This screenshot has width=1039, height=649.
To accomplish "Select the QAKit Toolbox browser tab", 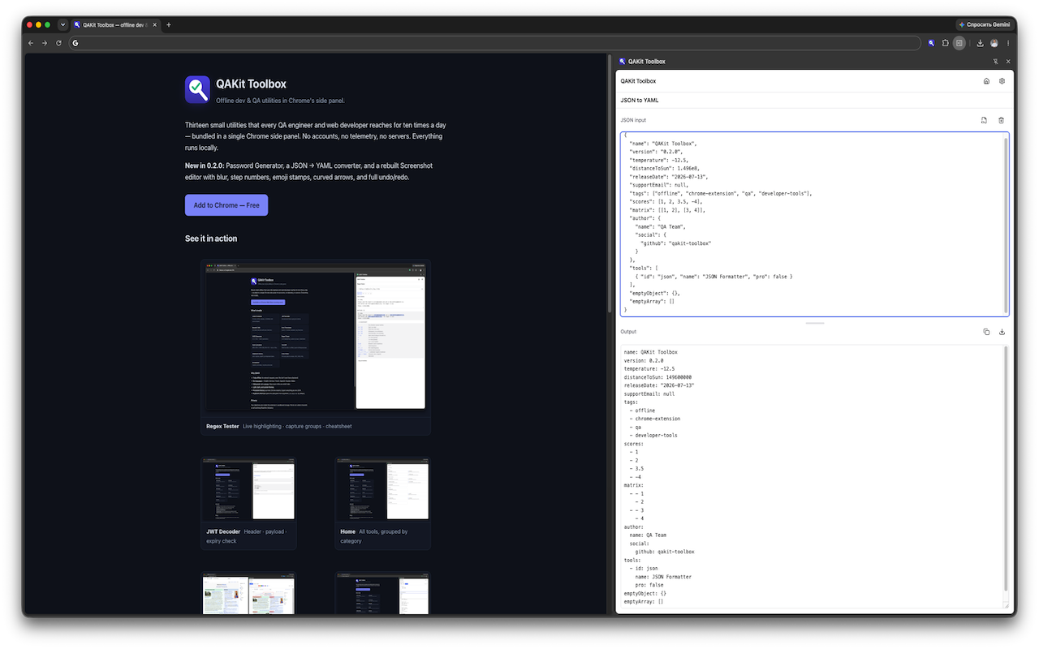I will pyautogui.click(x=116, y=25).
